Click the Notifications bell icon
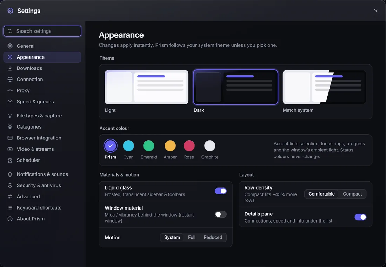This screenshot has width=386, height=267. (x=10, y=174)
